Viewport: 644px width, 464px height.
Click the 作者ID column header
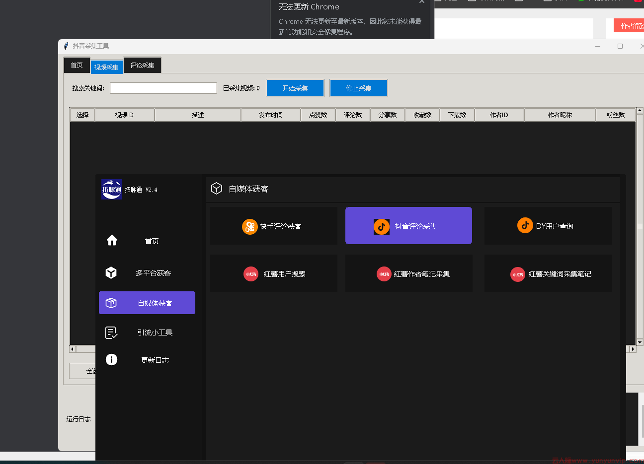499,115
